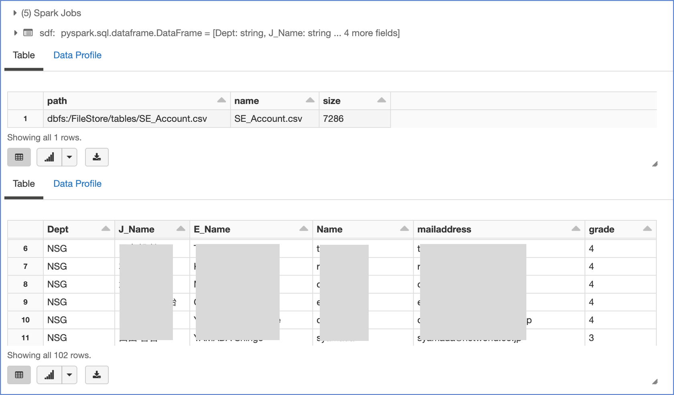
Task: Select the NSG cell in row 6
Action: tap(79, 249)
